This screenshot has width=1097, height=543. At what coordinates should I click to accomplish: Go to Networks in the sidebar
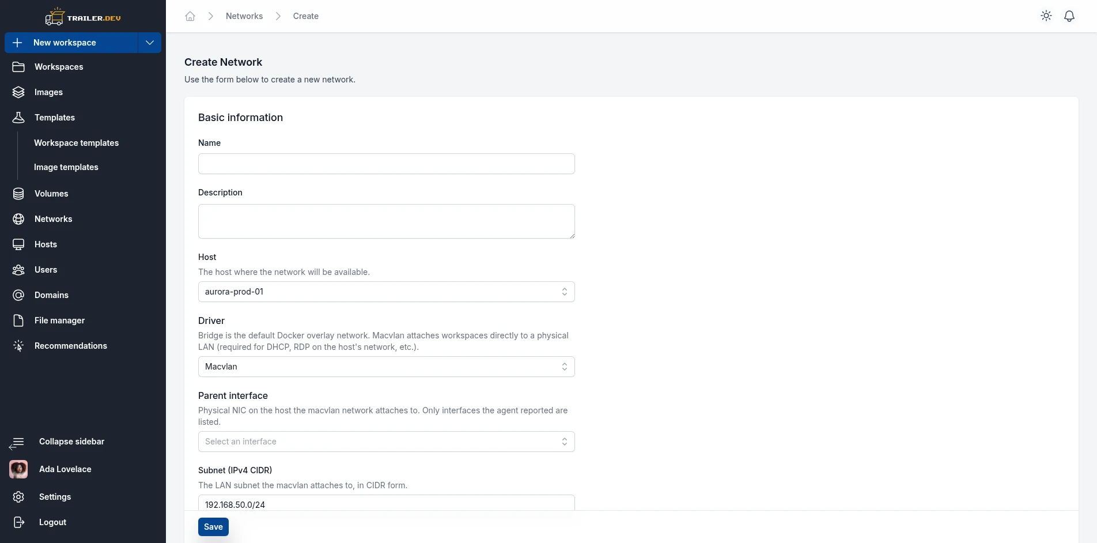[53, 219]
